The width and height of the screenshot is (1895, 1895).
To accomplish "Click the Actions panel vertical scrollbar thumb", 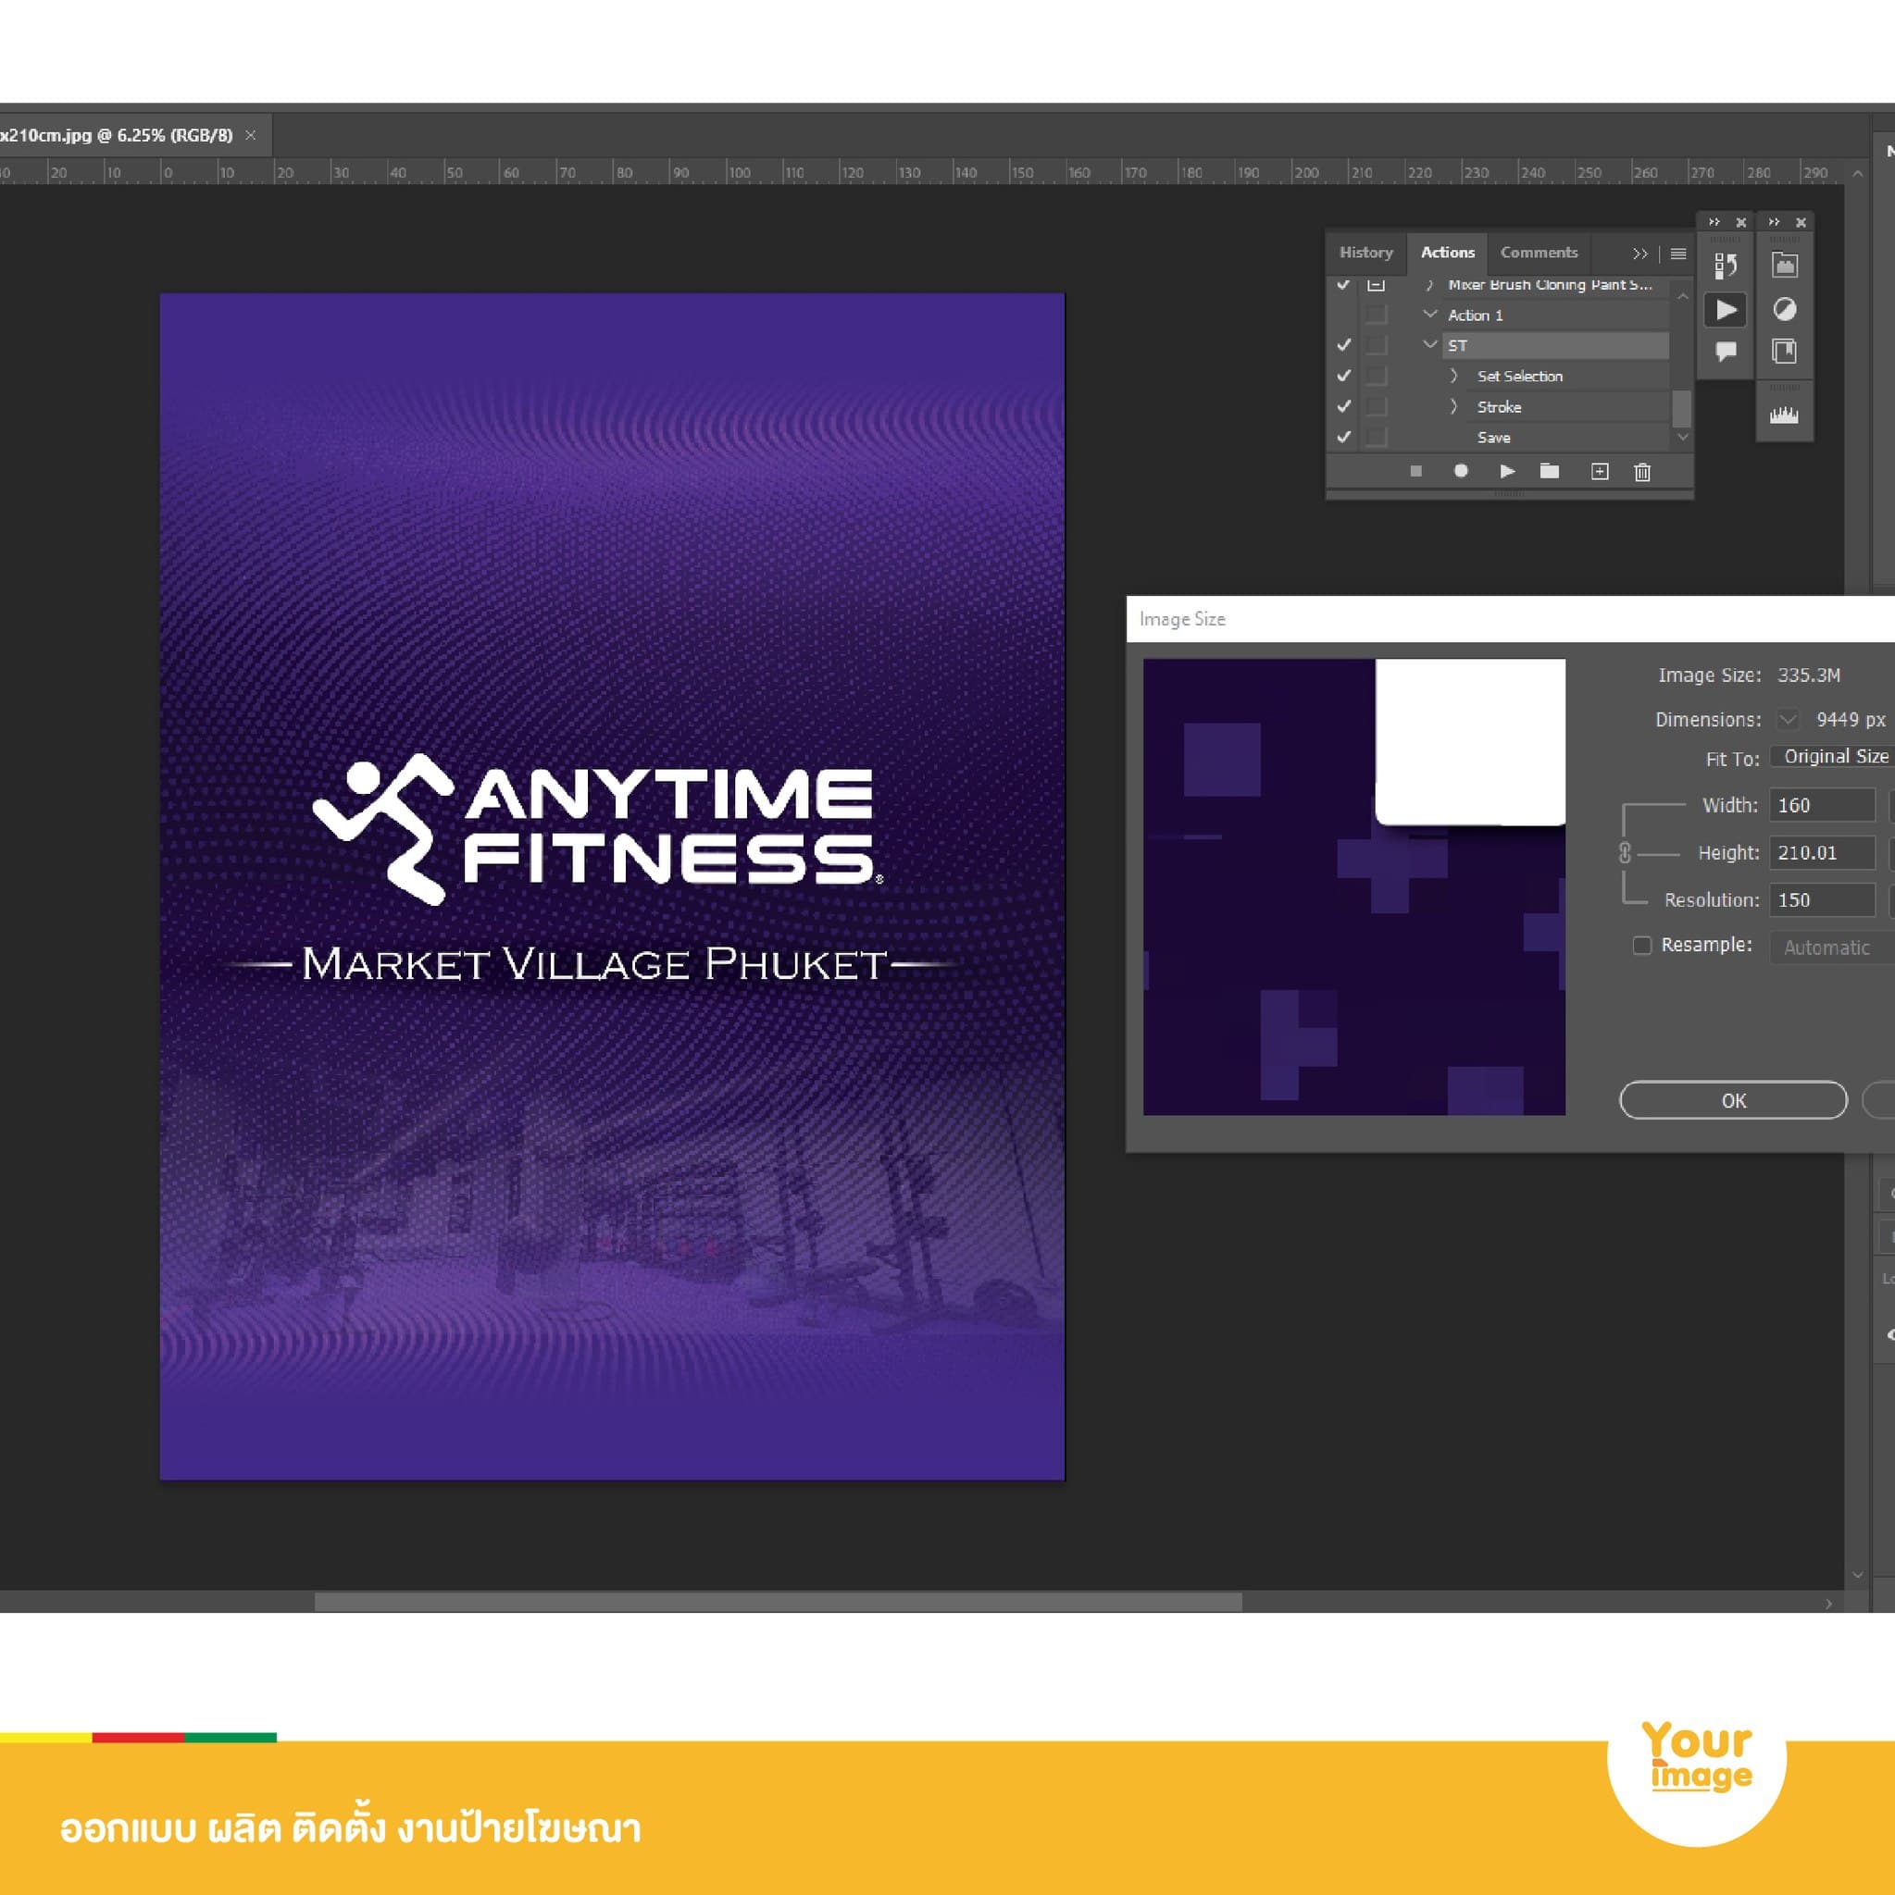I will 1681,409.
